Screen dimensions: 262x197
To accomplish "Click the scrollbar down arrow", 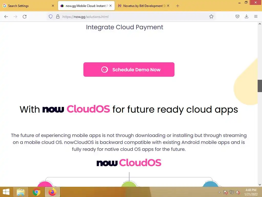I will point(260,185).
